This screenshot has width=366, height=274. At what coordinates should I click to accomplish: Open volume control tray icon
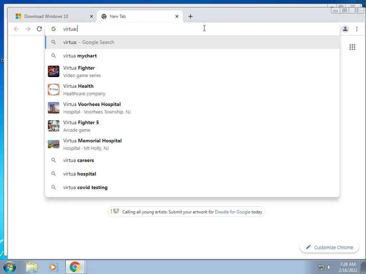pos(330,267)
